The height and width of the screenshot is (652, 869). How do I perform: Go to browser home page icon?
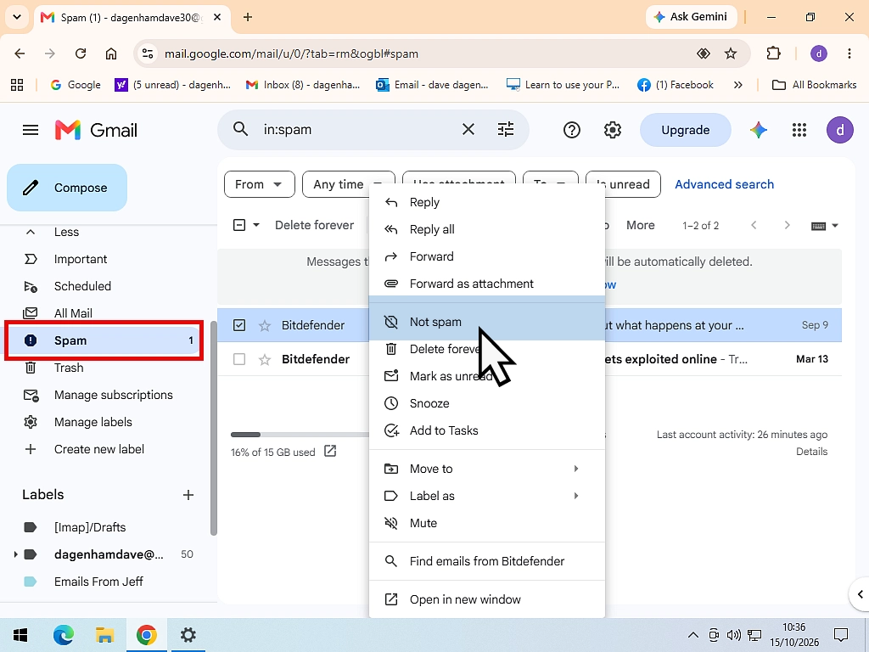[111, 53]
